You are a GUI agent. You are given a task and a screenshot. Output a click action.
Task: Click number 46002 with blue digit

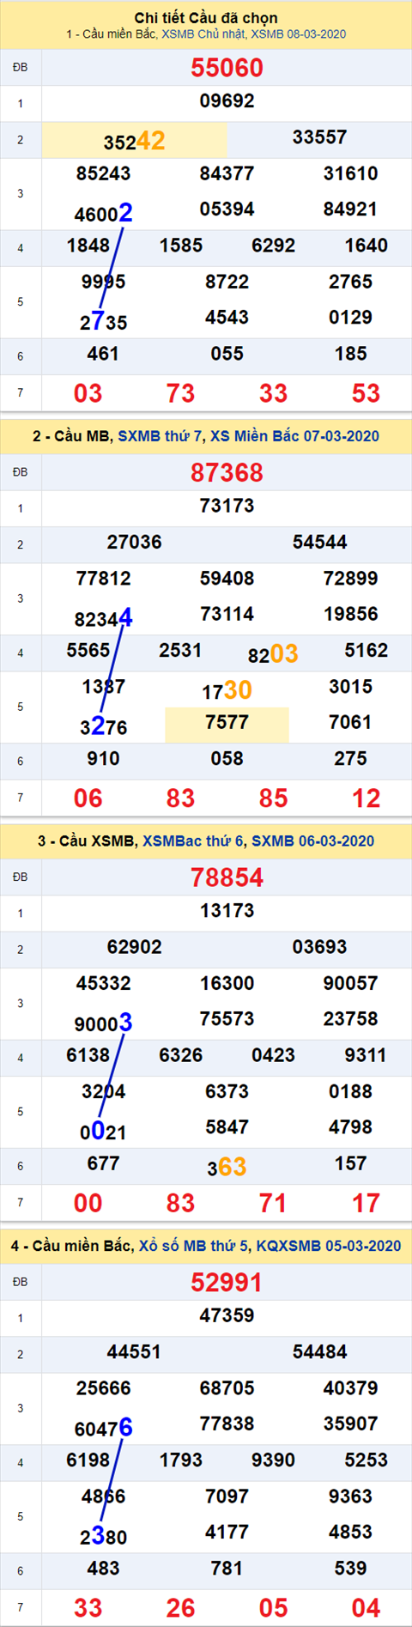[104, 213]
